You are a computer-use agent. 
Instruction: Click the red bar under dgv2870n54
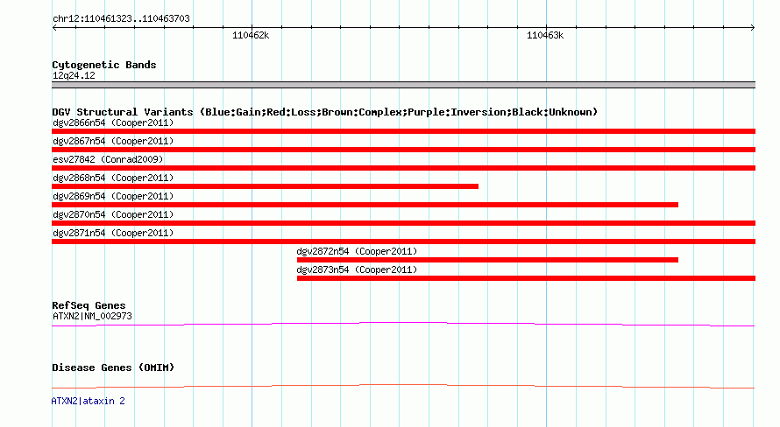[x=403, y=223]
